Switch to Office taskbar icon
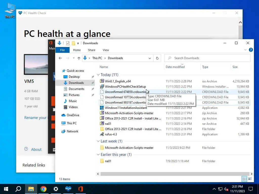 tap(81, 189)
